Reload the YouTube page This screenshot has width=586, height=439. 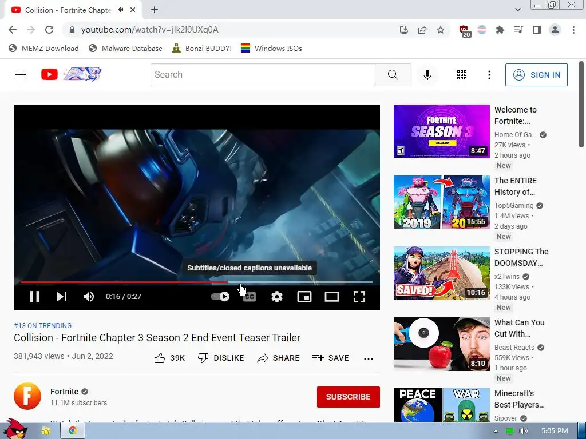[49, 30]
